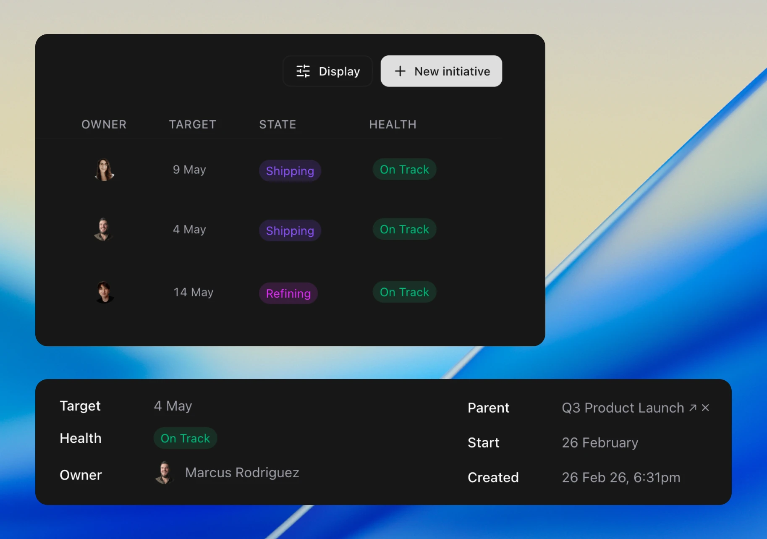Edit the 4 May target date in details
Screen dimensions: 767x539
click(173, 406)
